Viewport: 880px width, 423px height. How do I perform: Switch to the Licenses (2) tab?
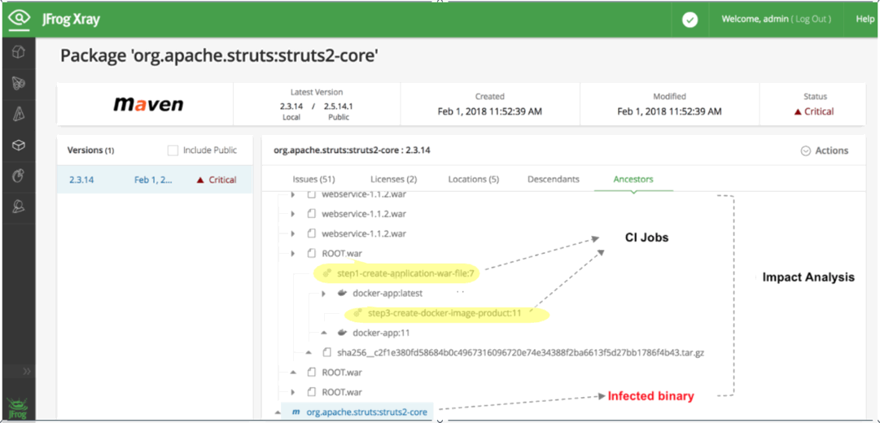(x=393, y=180)
